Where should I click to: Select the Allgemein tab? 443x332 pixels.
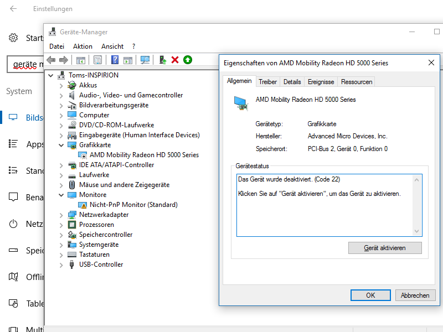pyautogui.click(x=239, y=81)
